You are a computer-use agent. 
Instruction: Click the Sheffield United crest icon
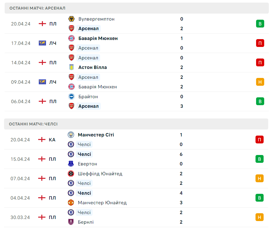pyautogui.click(x=71, y=174)
